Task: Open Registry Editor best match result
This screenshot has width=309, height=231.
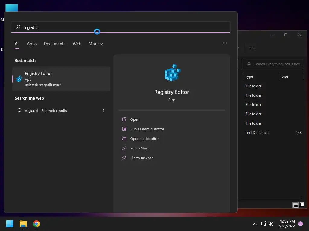Action: (61, 79)
